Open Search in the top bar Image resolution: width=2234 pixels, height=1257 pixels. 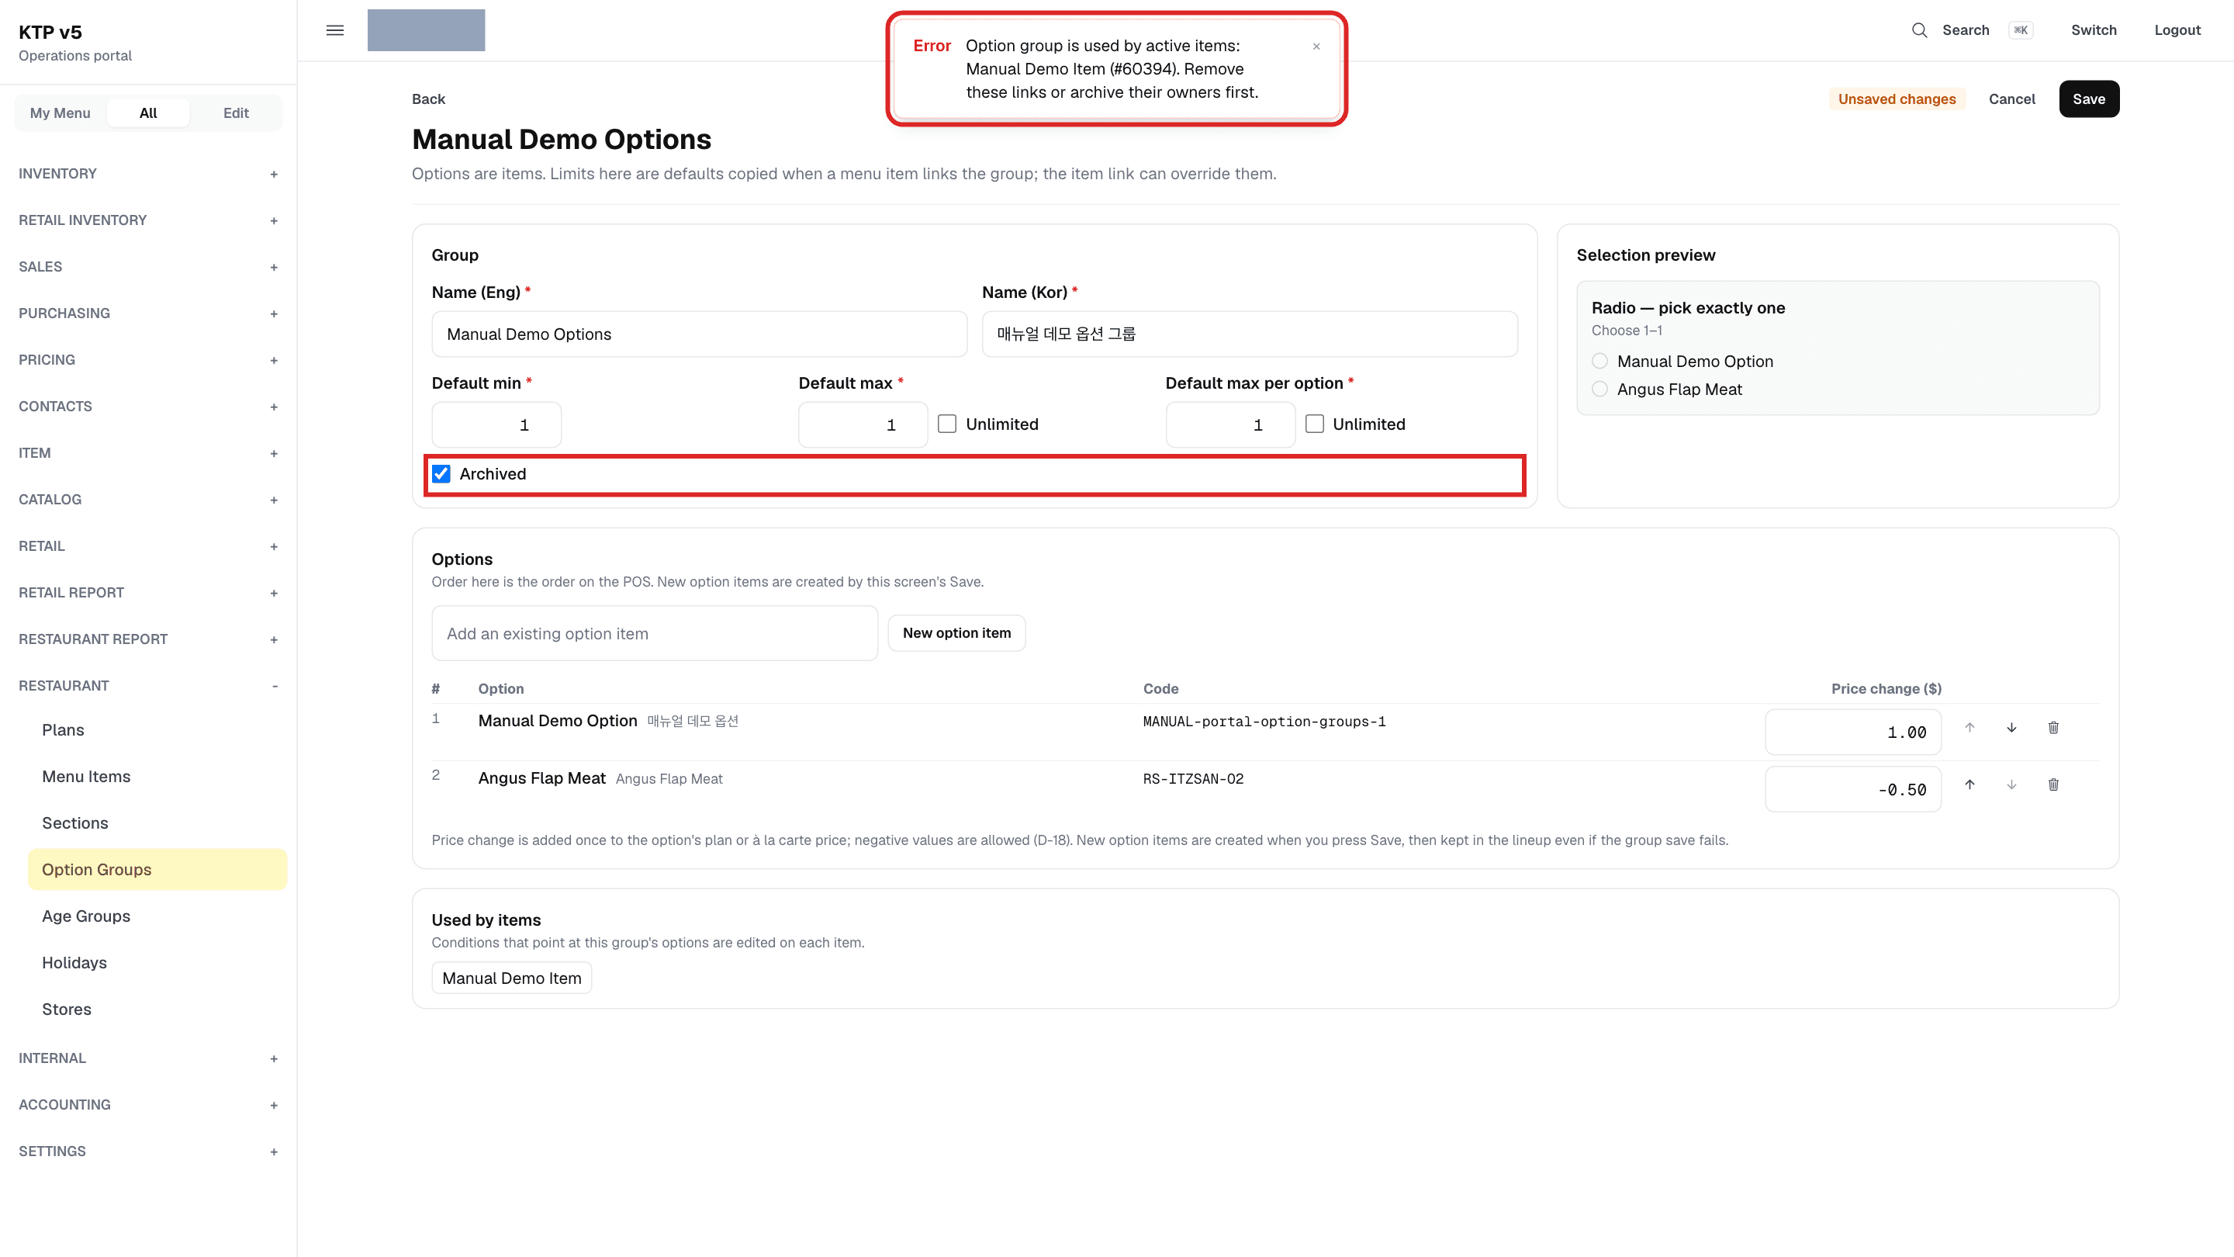[1965, 30]
